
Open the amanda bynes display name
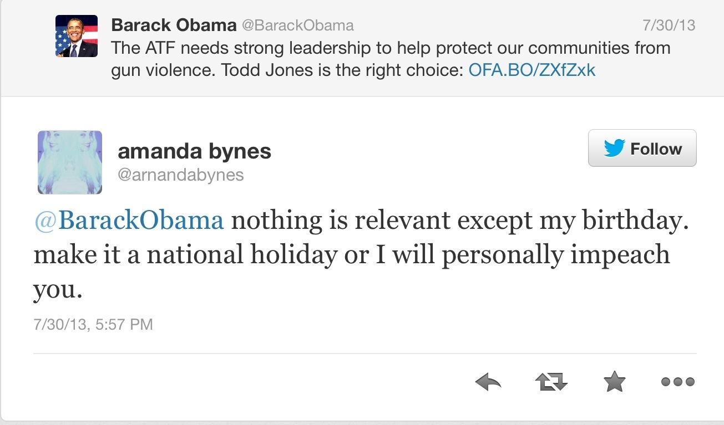(194, 151)
